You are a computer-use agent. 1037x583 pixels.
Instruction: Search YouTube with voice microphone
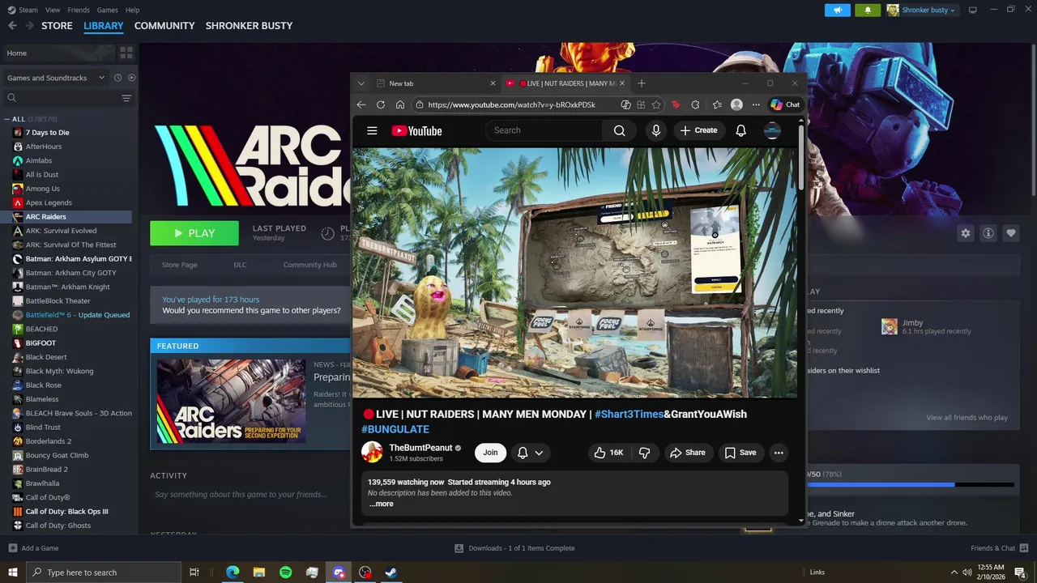[x=656, y=130]
